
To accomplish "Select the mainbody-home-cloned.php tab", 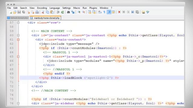I will pyautogui.click(x=45, y=18).
